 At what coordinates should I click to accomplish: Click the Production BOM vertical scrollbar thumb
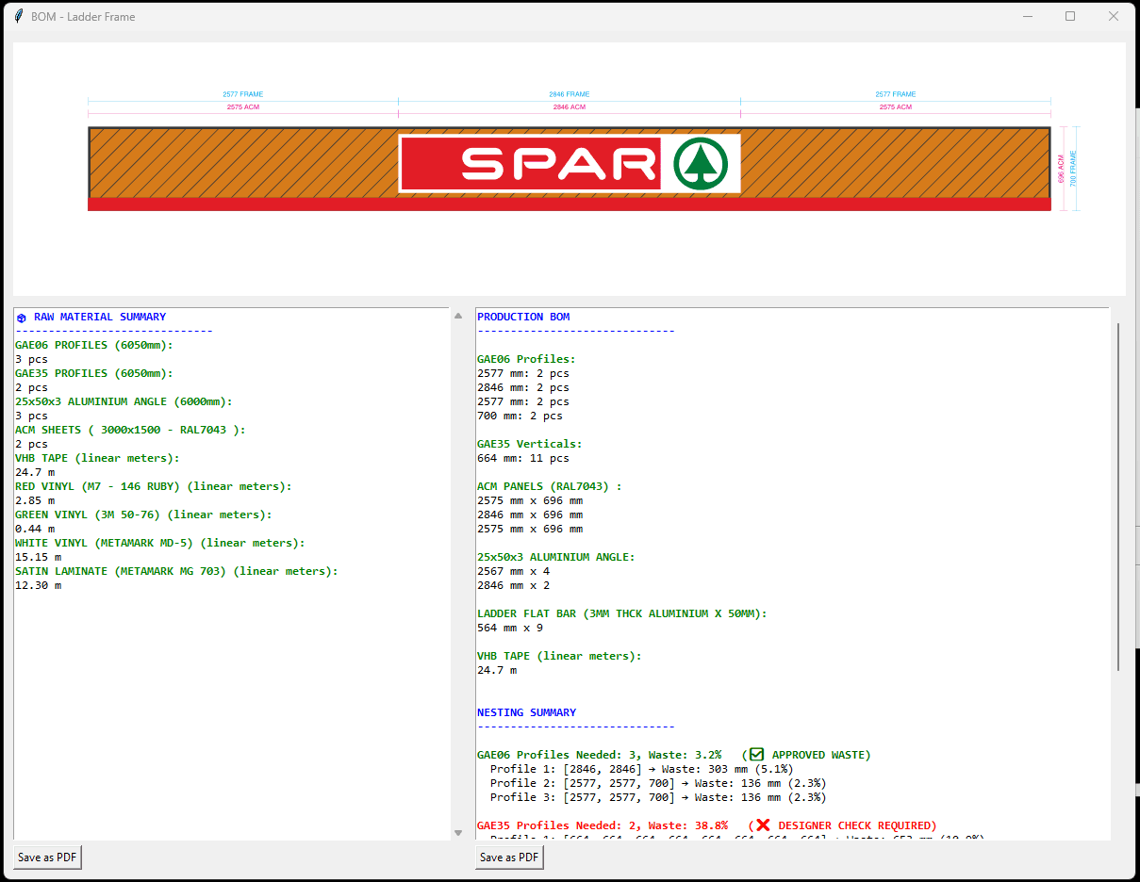point(1118,497)
